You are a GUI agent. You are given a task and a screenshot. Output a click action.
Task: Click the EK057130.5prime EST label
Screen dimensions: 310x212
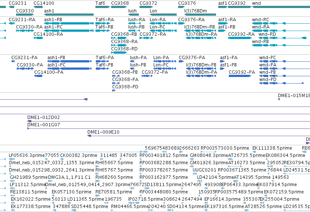[71, 192]
